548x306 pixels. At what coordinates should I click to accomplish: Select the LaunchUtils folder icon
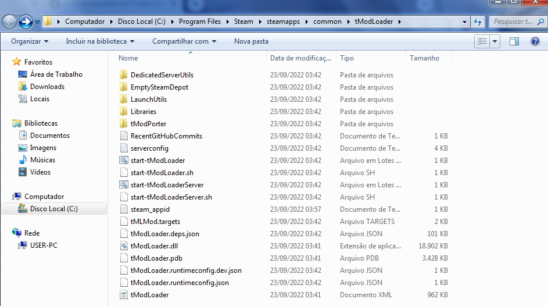point(123,99)
